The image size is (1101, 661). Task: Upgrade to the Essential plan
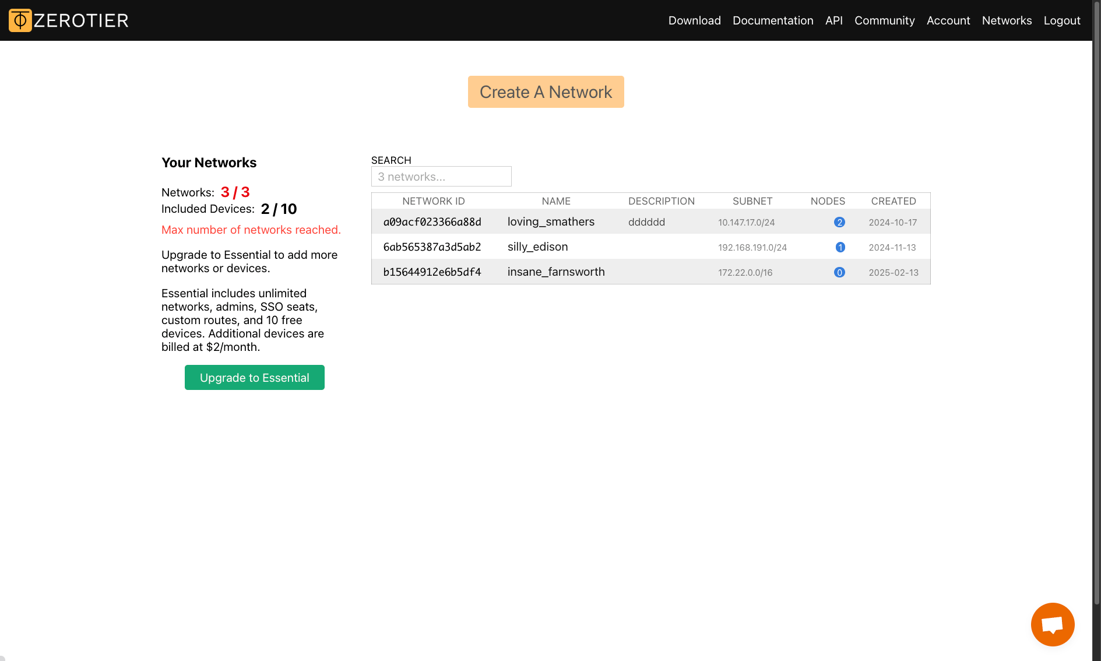coord(254,377)
